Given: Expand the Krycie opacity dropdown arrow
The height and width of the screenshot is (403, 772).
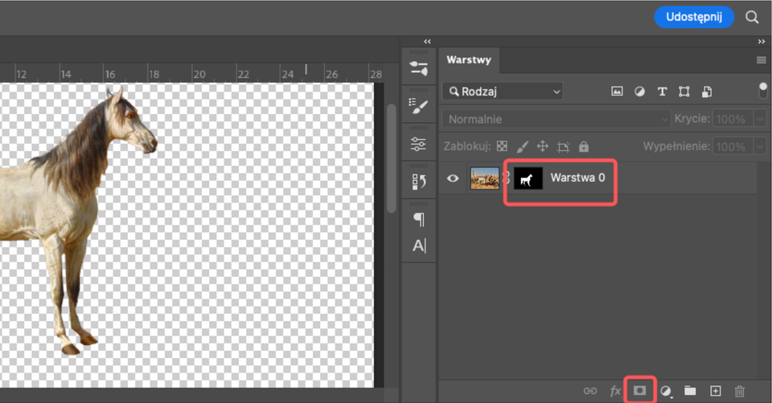Looking at the screenshot, I should [x=761, y=119].
